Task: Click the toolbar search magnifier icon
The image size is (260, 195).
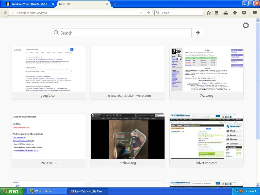Action: pyautogui.click(x=158, y=13)
